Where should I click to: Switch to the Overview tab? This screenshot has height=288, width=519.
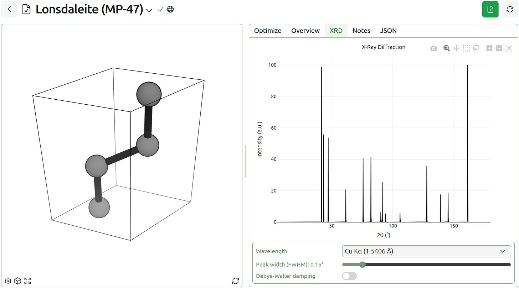coord(305,31)
